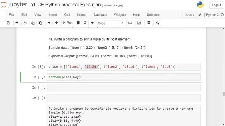The width and height of the screenshot is (225, 126).
Task: Click the '7a. Write a program' text
Action: 90,39
